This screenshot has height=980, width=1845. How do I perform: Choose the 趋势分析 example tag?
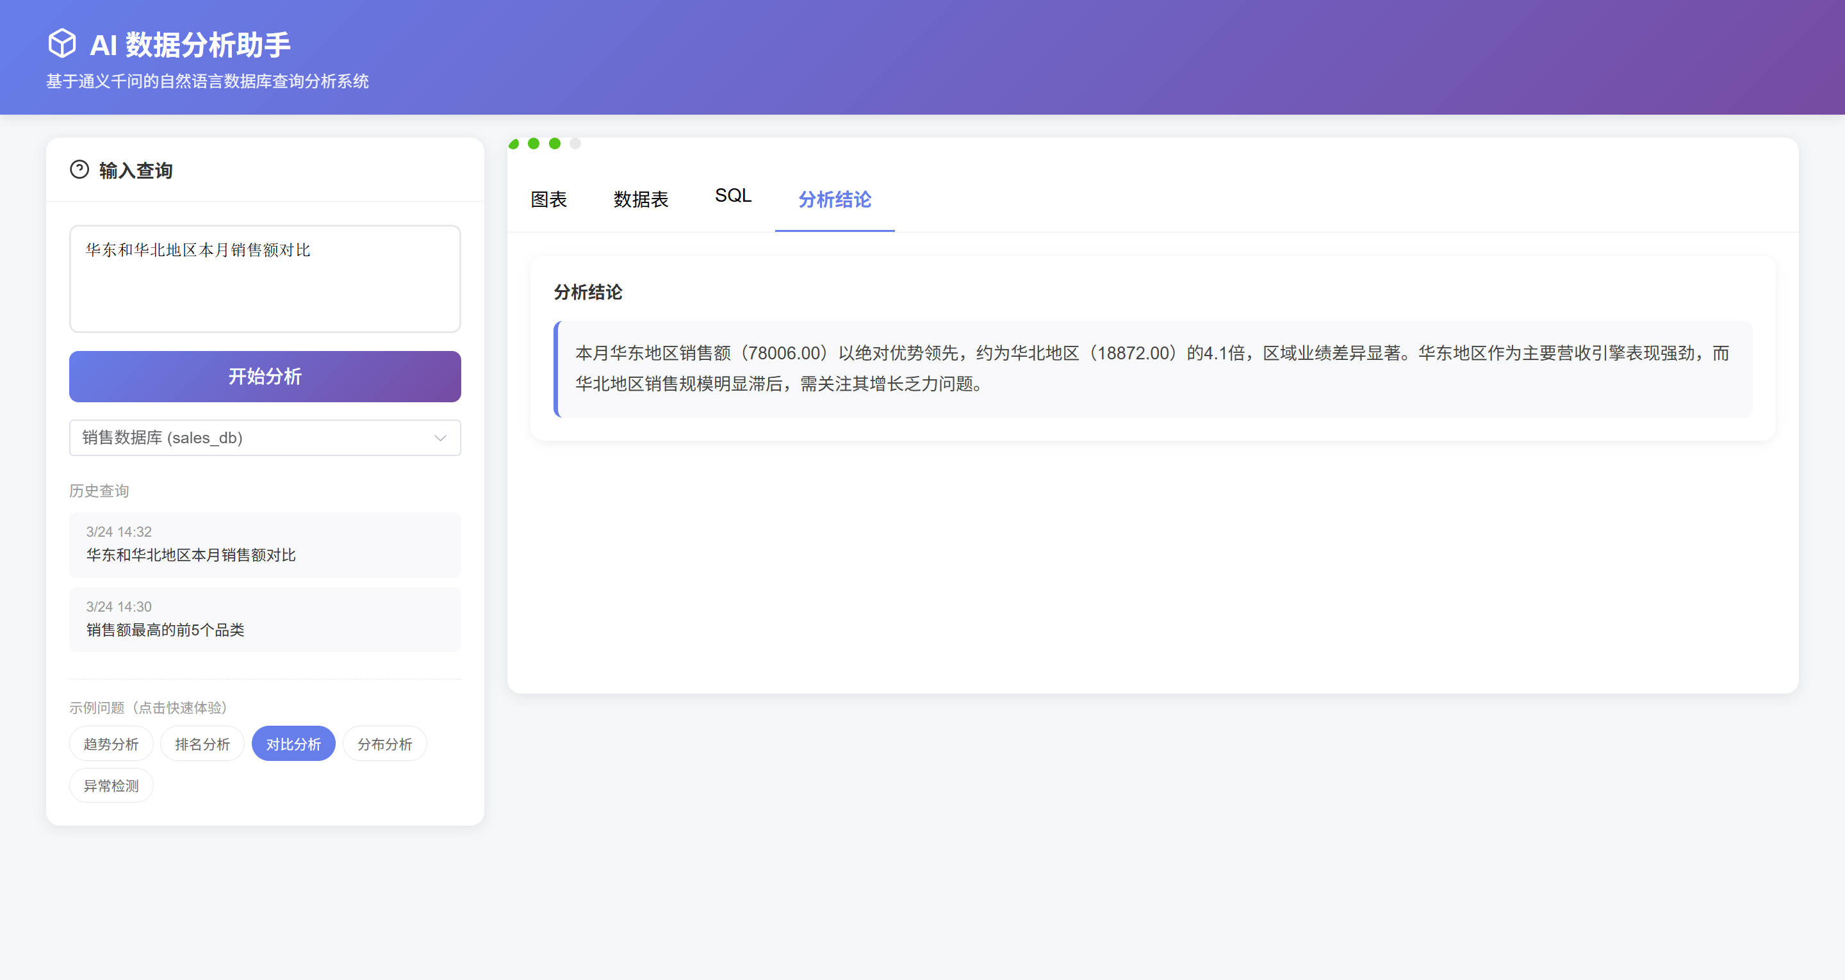[x=111, y=744]
